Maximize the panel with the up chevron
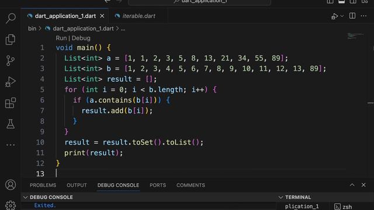The height and width of the screenshot is (210, 374). point(352,185)
